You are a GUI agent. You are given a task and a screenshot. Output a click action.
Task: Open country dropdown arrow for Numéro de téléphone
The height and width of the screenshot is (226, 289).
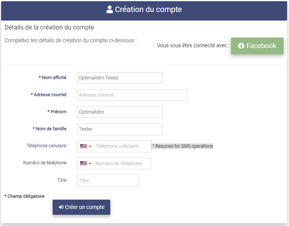(x=90, y=164)
